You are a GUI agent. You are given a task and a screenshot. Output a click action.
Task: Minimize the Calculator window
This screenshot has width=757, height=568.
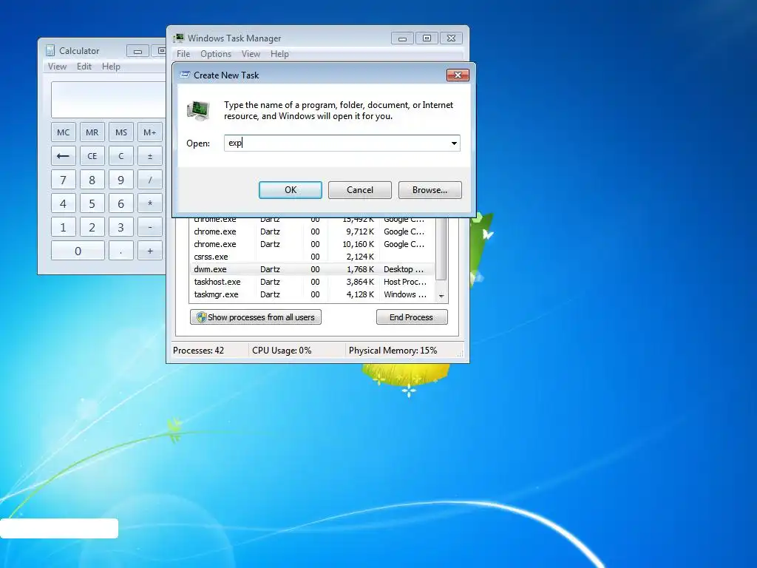(138, 51)
